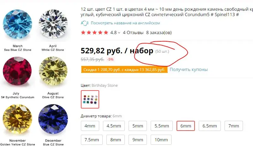
Task: Open the '4 Отзывы' reviews link
Action: (x=133, y=32)
